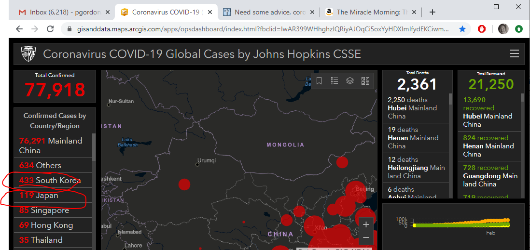Go back in browser history
Screen dimensions: 530x250
tap(19, 29)
